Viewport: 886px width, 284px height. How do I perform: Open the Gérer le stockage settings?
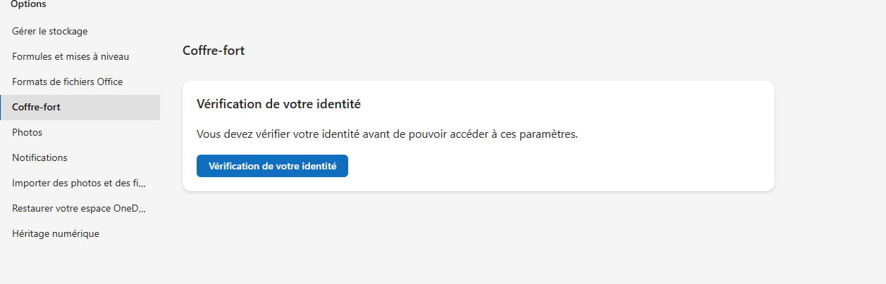coord(80,31)
